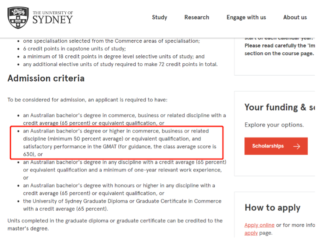Open the Research menu
The image size is (316, 238).
point(197,17)
